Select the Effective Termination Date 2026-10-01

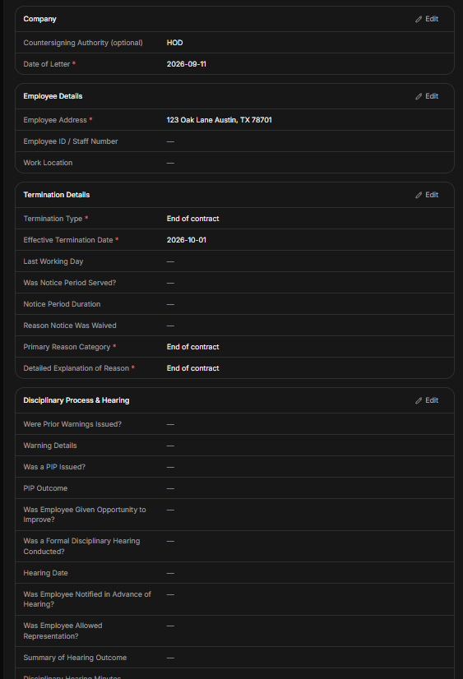point(186,240)
